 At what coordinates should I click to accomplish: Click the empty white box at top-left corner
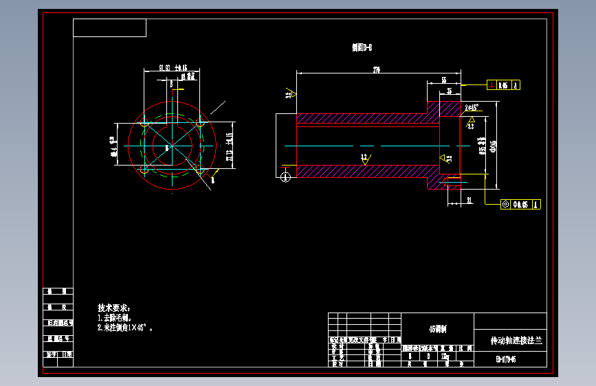click(x=109, y=27)
